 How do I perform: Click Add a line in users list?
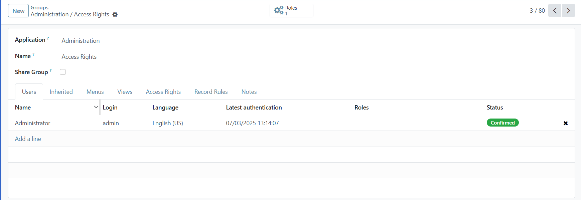click(x=28, y=139)
